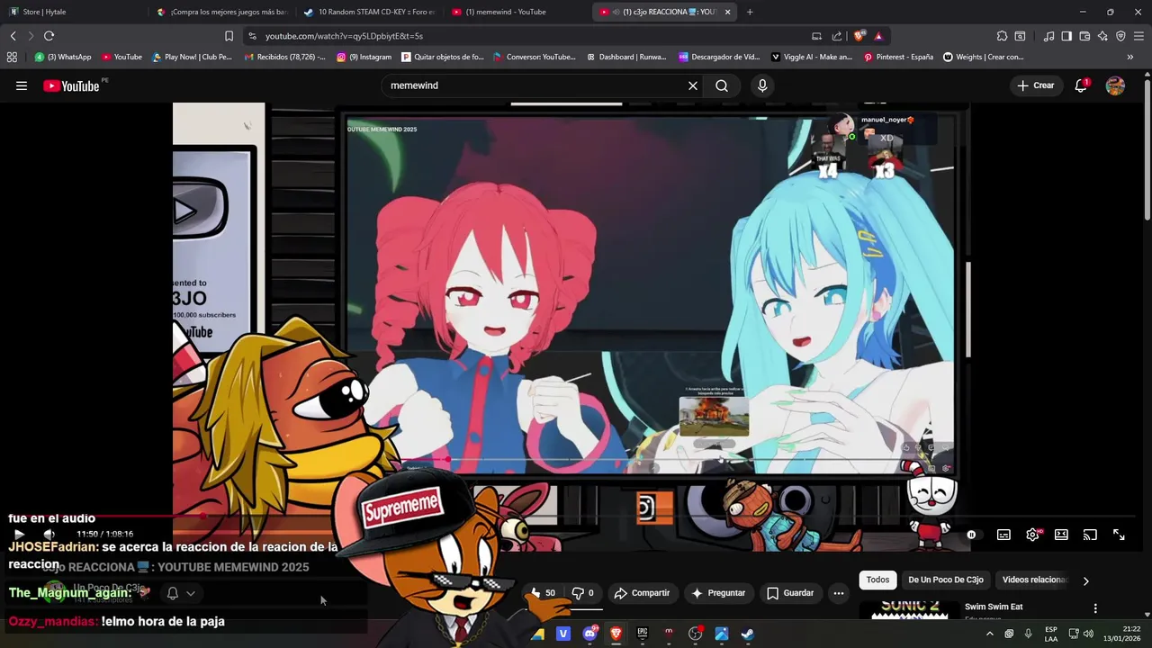Screen dimensions: 1152x648
Task: Like the video with 50 likes
Action: tap(542, 593)
